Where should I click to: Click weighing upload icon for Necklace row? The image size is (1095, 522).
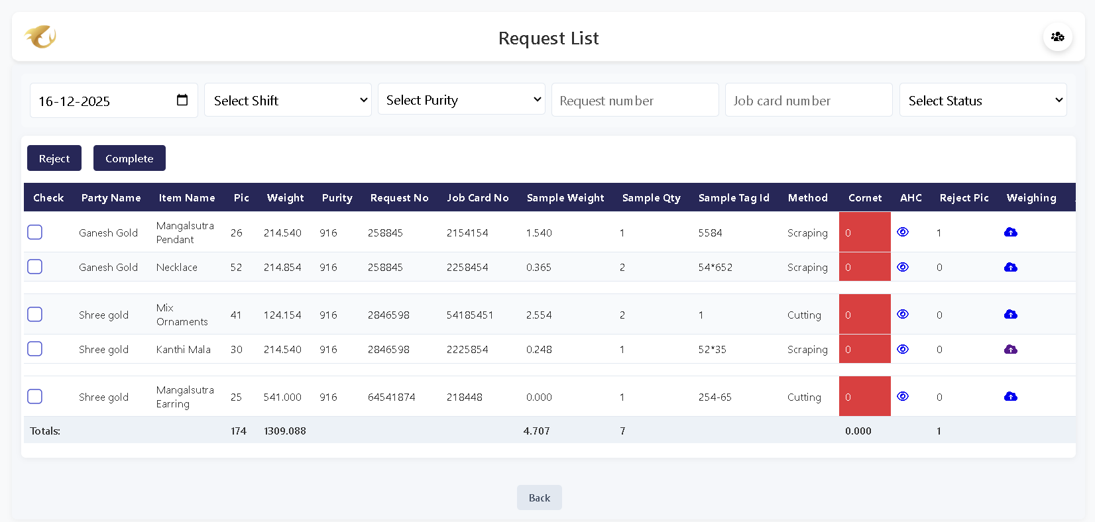(x=1010, y=267)
